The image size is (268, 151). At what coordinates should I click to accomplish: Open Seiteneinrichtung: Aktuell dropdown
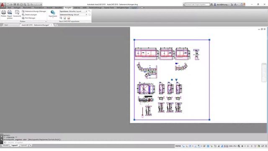tap(73, 15)
